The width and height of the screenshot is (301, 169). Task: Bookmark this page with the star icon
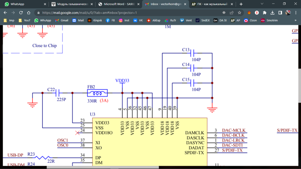[240, 13]
